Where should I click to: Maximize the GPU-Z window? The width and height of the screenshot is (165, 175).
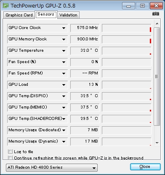coord(142,6)
